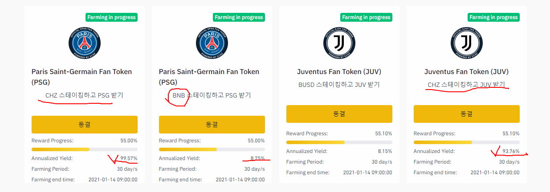Click the reward progress bar on the BUSD JUV card
This screenshot has height=192, width=550.
point(339,142)
